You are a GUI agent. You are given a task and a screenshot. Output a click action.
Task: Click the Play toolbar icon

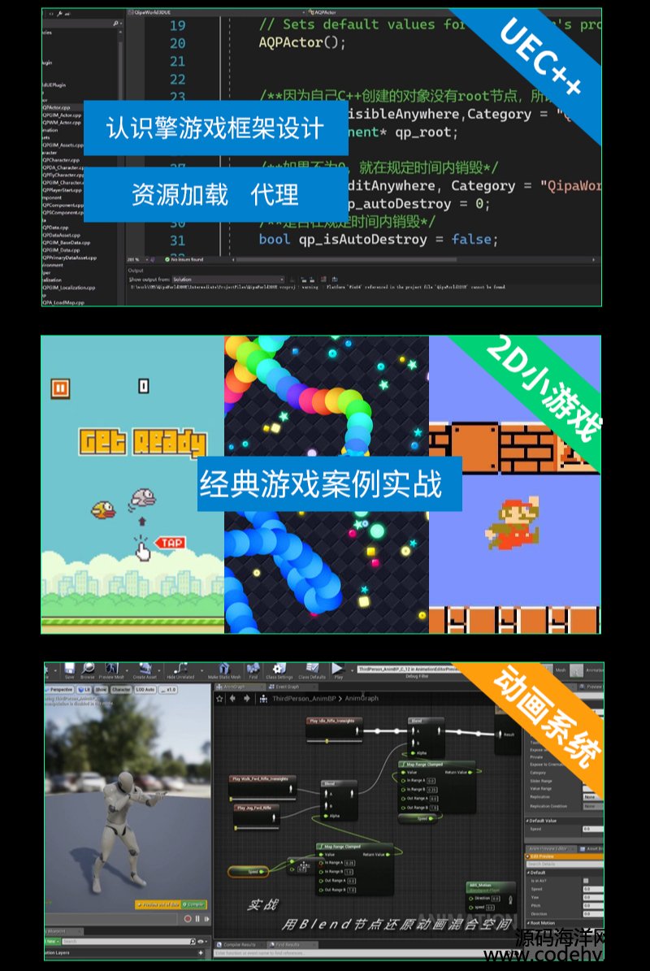pyautogui.click(x=337, y=670)
